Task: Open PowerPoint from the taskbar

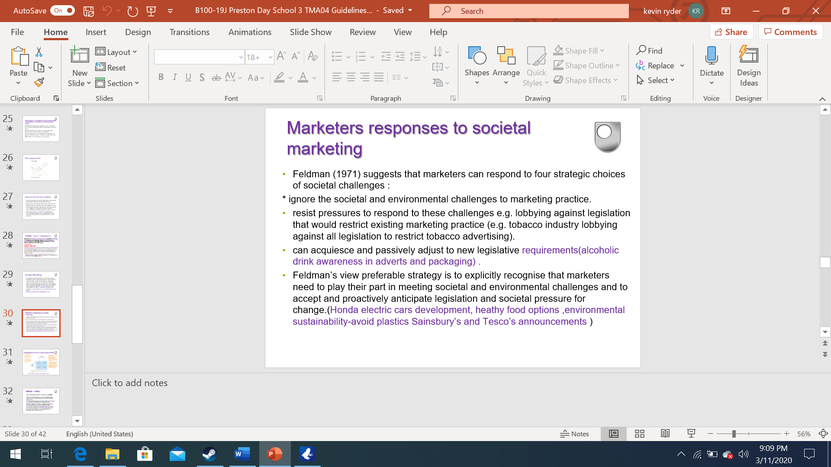Action: (x=275, y=454)
